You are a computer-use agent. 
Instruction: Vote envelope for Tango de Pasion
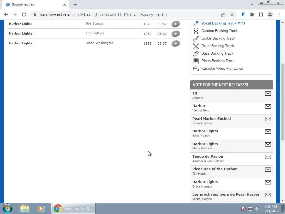coord(268,157)
